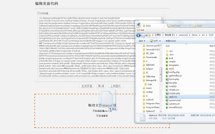This screenshot has width=215, height=134.
Task: Click the tmsedittool.js file icon
Action: pyautogui.click(x=167, y=107)
